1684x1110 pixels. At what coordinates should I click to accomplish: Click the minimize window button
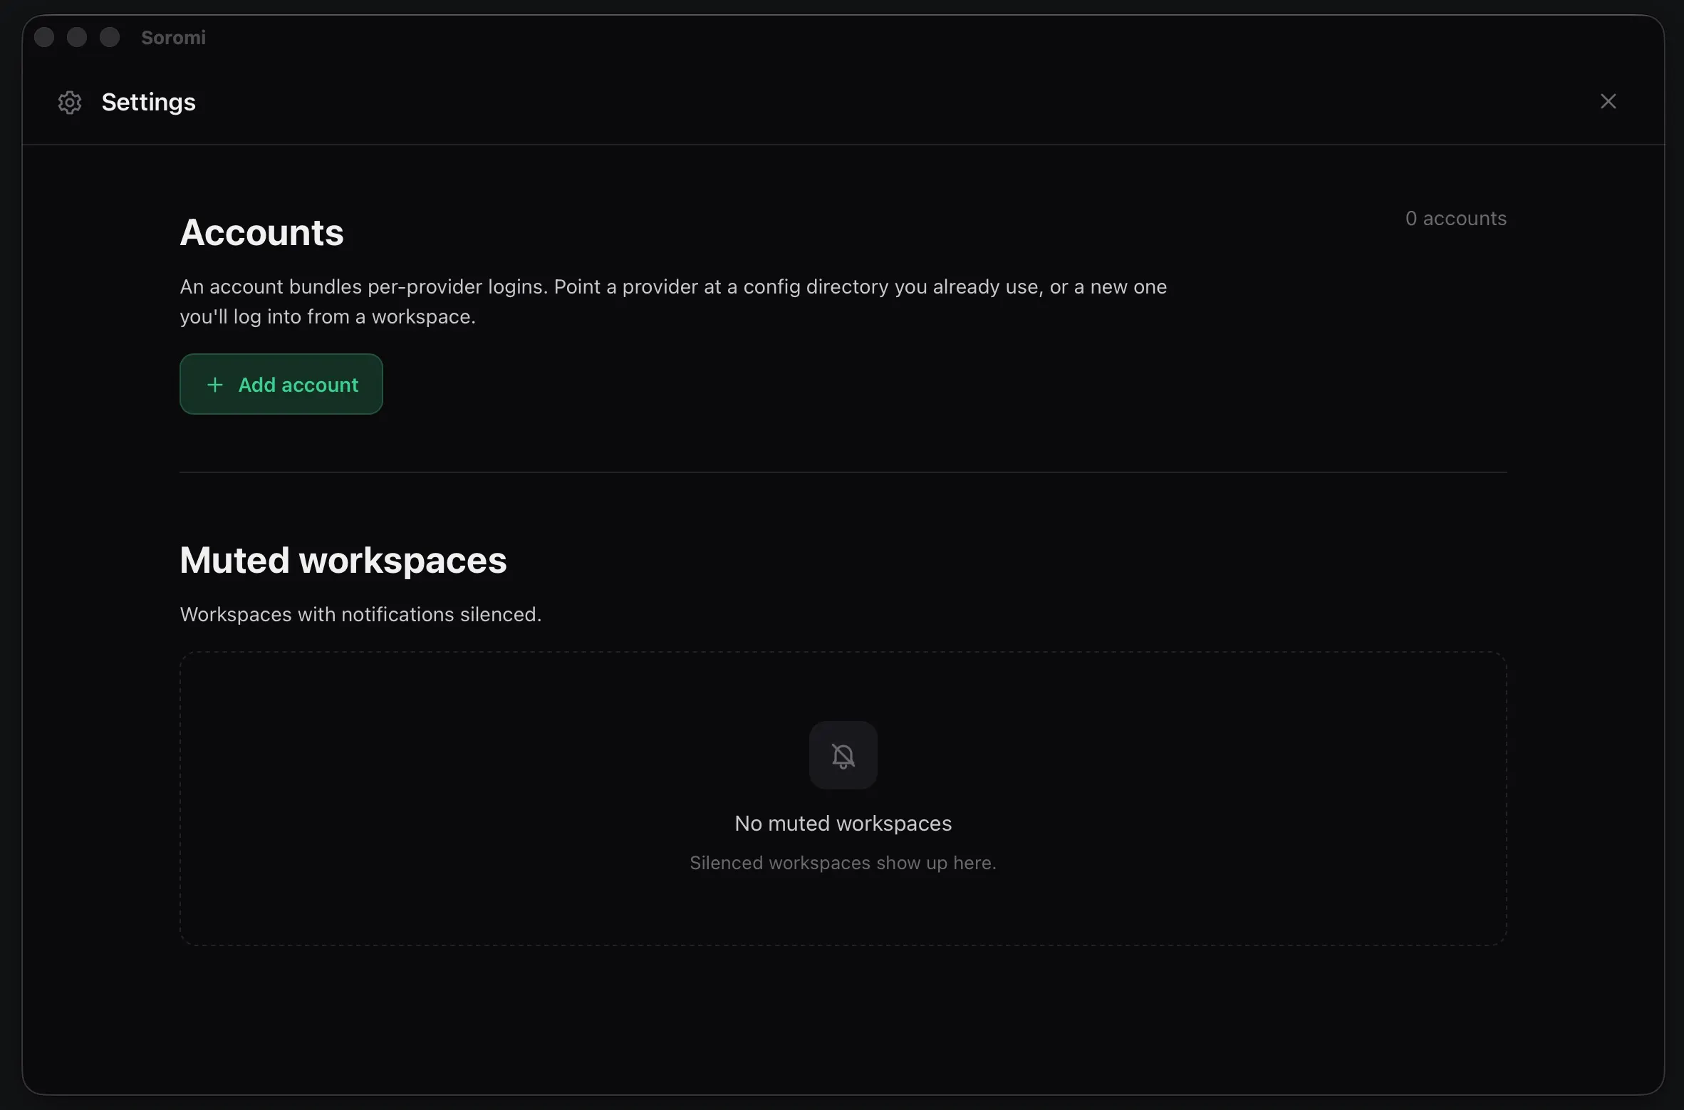(x=77, y=37)
